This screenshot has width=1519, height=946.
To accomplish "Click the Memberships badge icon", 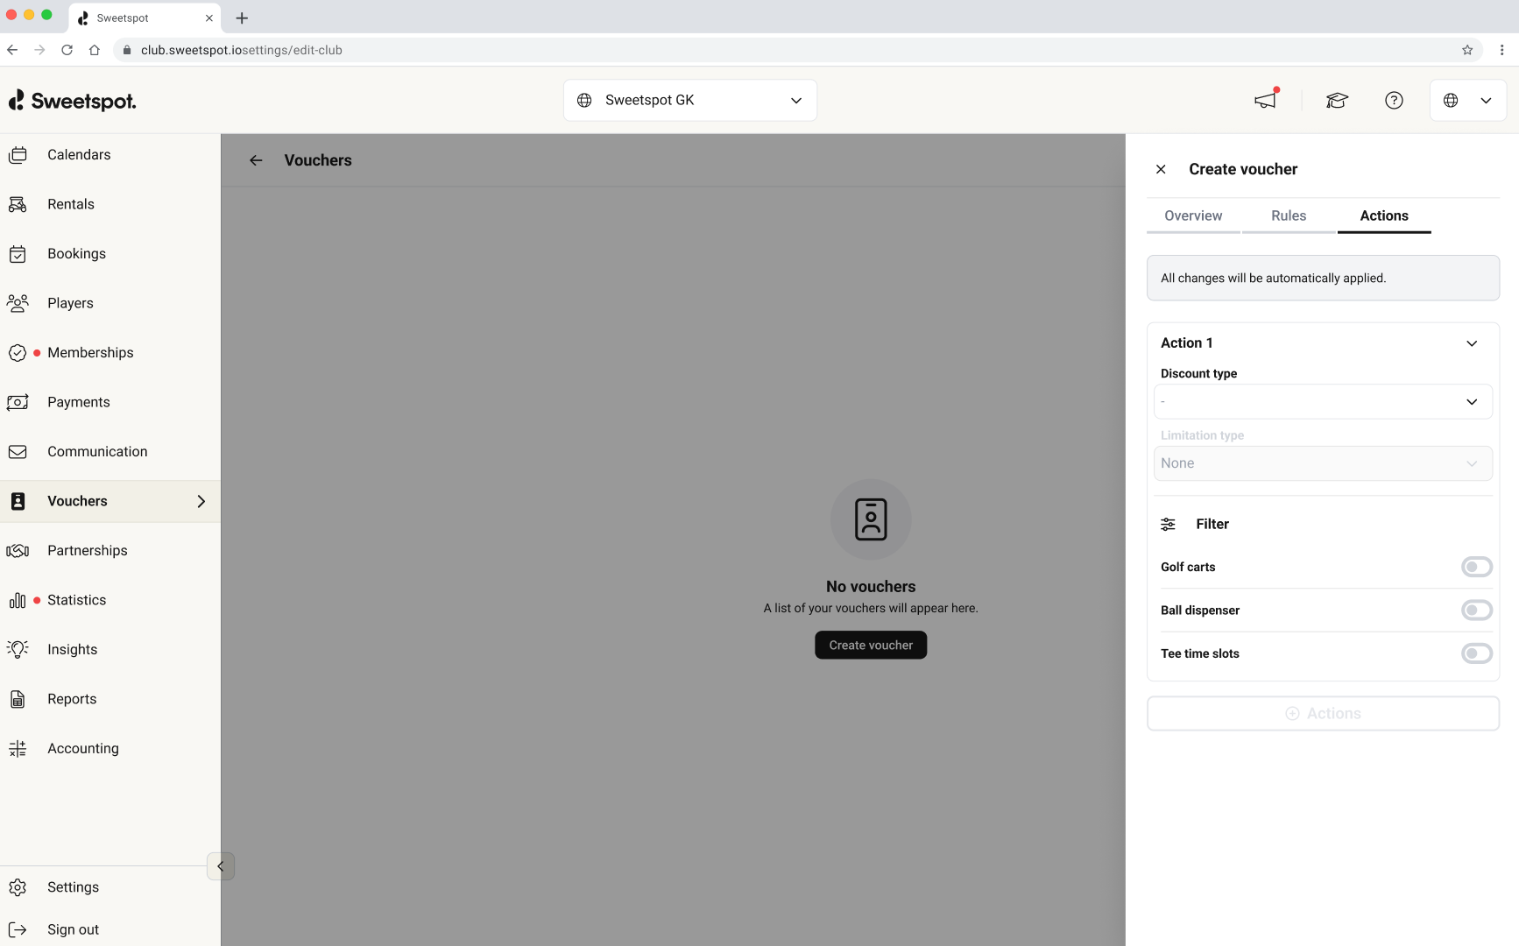I will (x=18, y=353).
